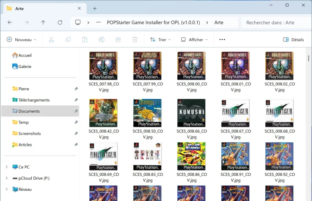Click file name SCES_008.68_COV.jpg
The height and width of the screenshot is (201, 312).
pyautogui.click(x=280, y=134)
